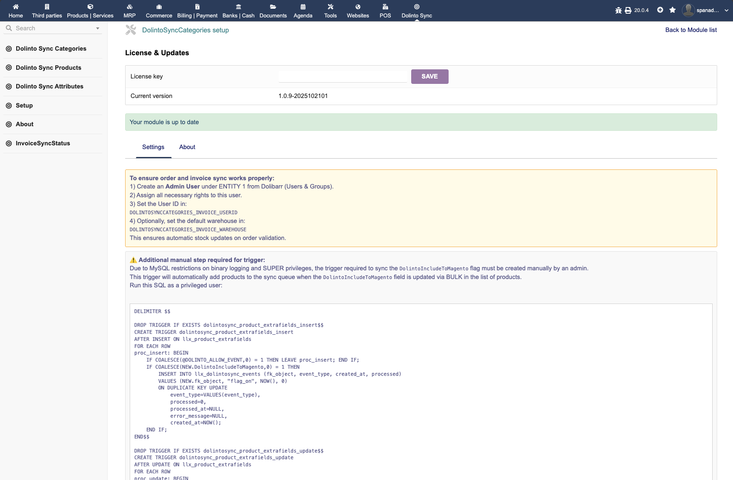This screenshot has height=480, width=733.
Task: Open the quick-add plus icon
Action: point(660,10)
